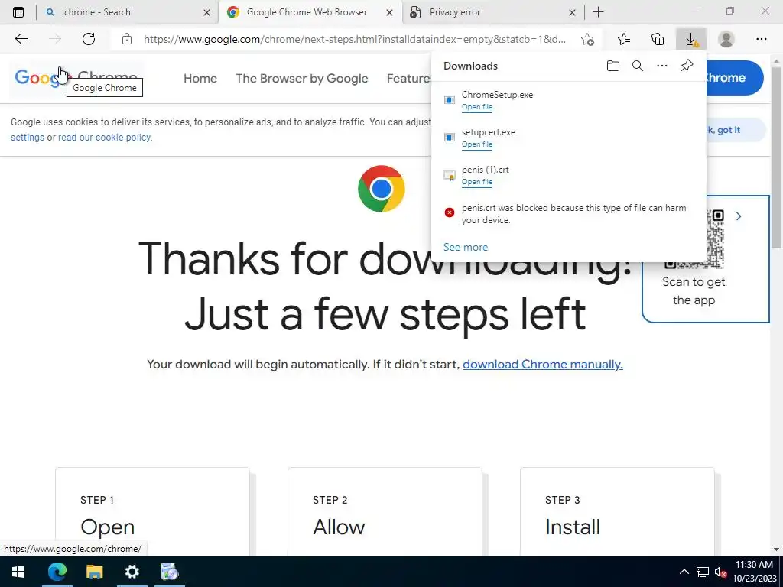Viewport: 783px width, 587px height.
Task: Click the Google Chrome logo in header
Action: 76,78
